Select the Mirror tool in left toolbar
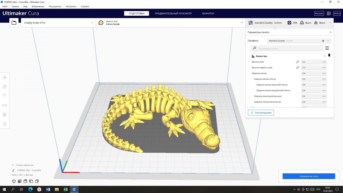Image resolution: width=343 pixels, height=193 pixels. pyautogui.click(x=5, y=105)
